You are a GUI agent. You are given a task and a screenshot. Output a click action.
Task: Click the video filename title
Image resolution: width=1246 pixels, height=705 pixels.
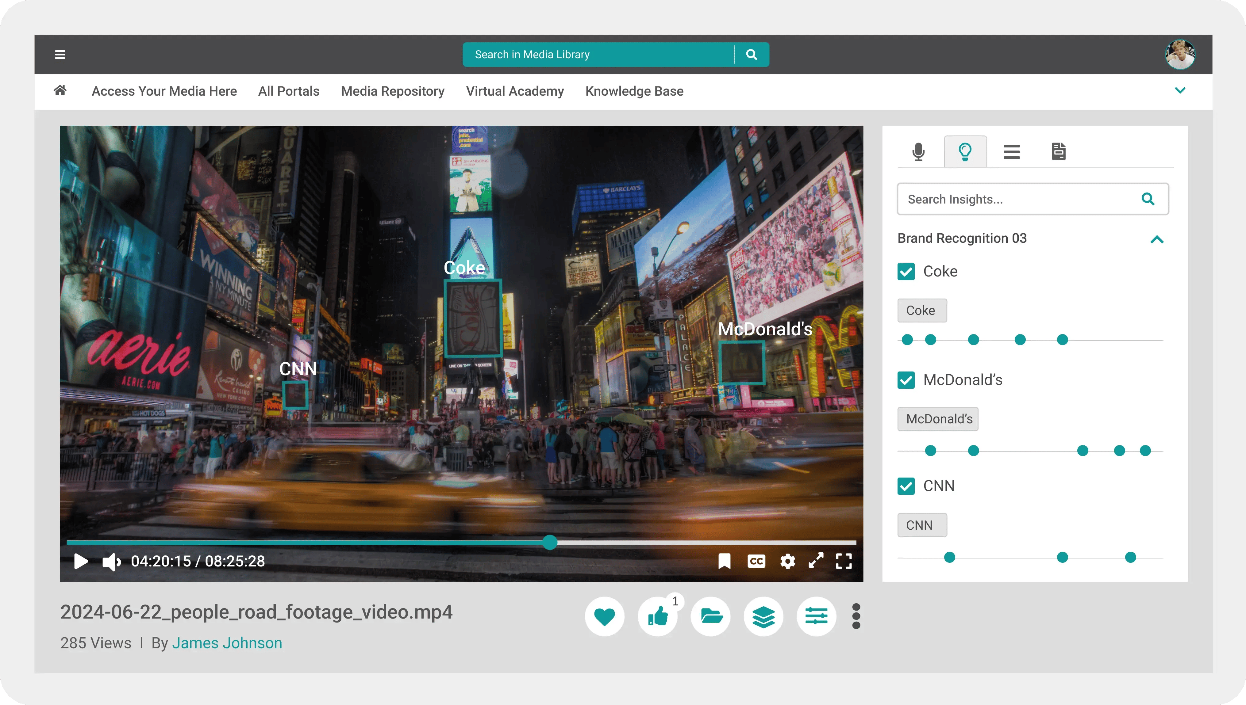coord(256,612)
